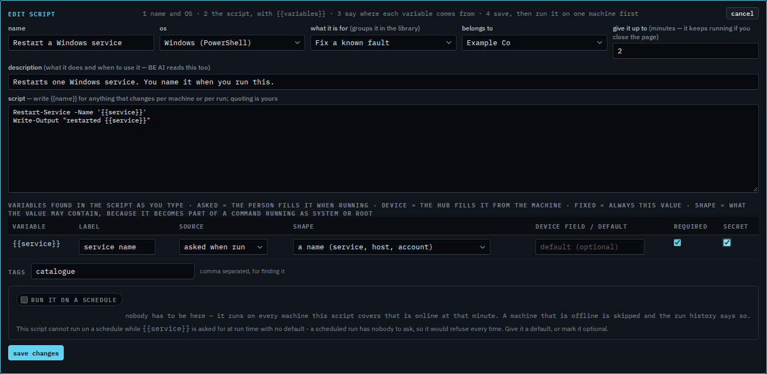Click the cancel button
Viewport: 767px width, 374px height.
coord(742,14)
